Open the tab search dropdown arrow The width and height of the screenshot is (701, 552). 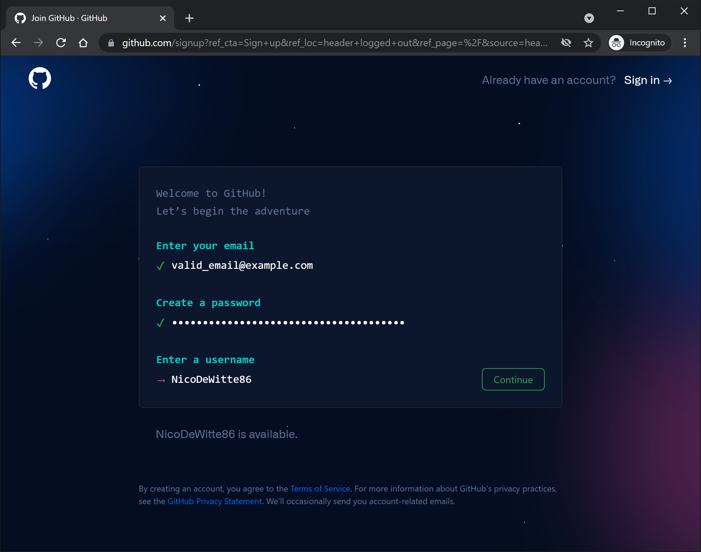589,18
